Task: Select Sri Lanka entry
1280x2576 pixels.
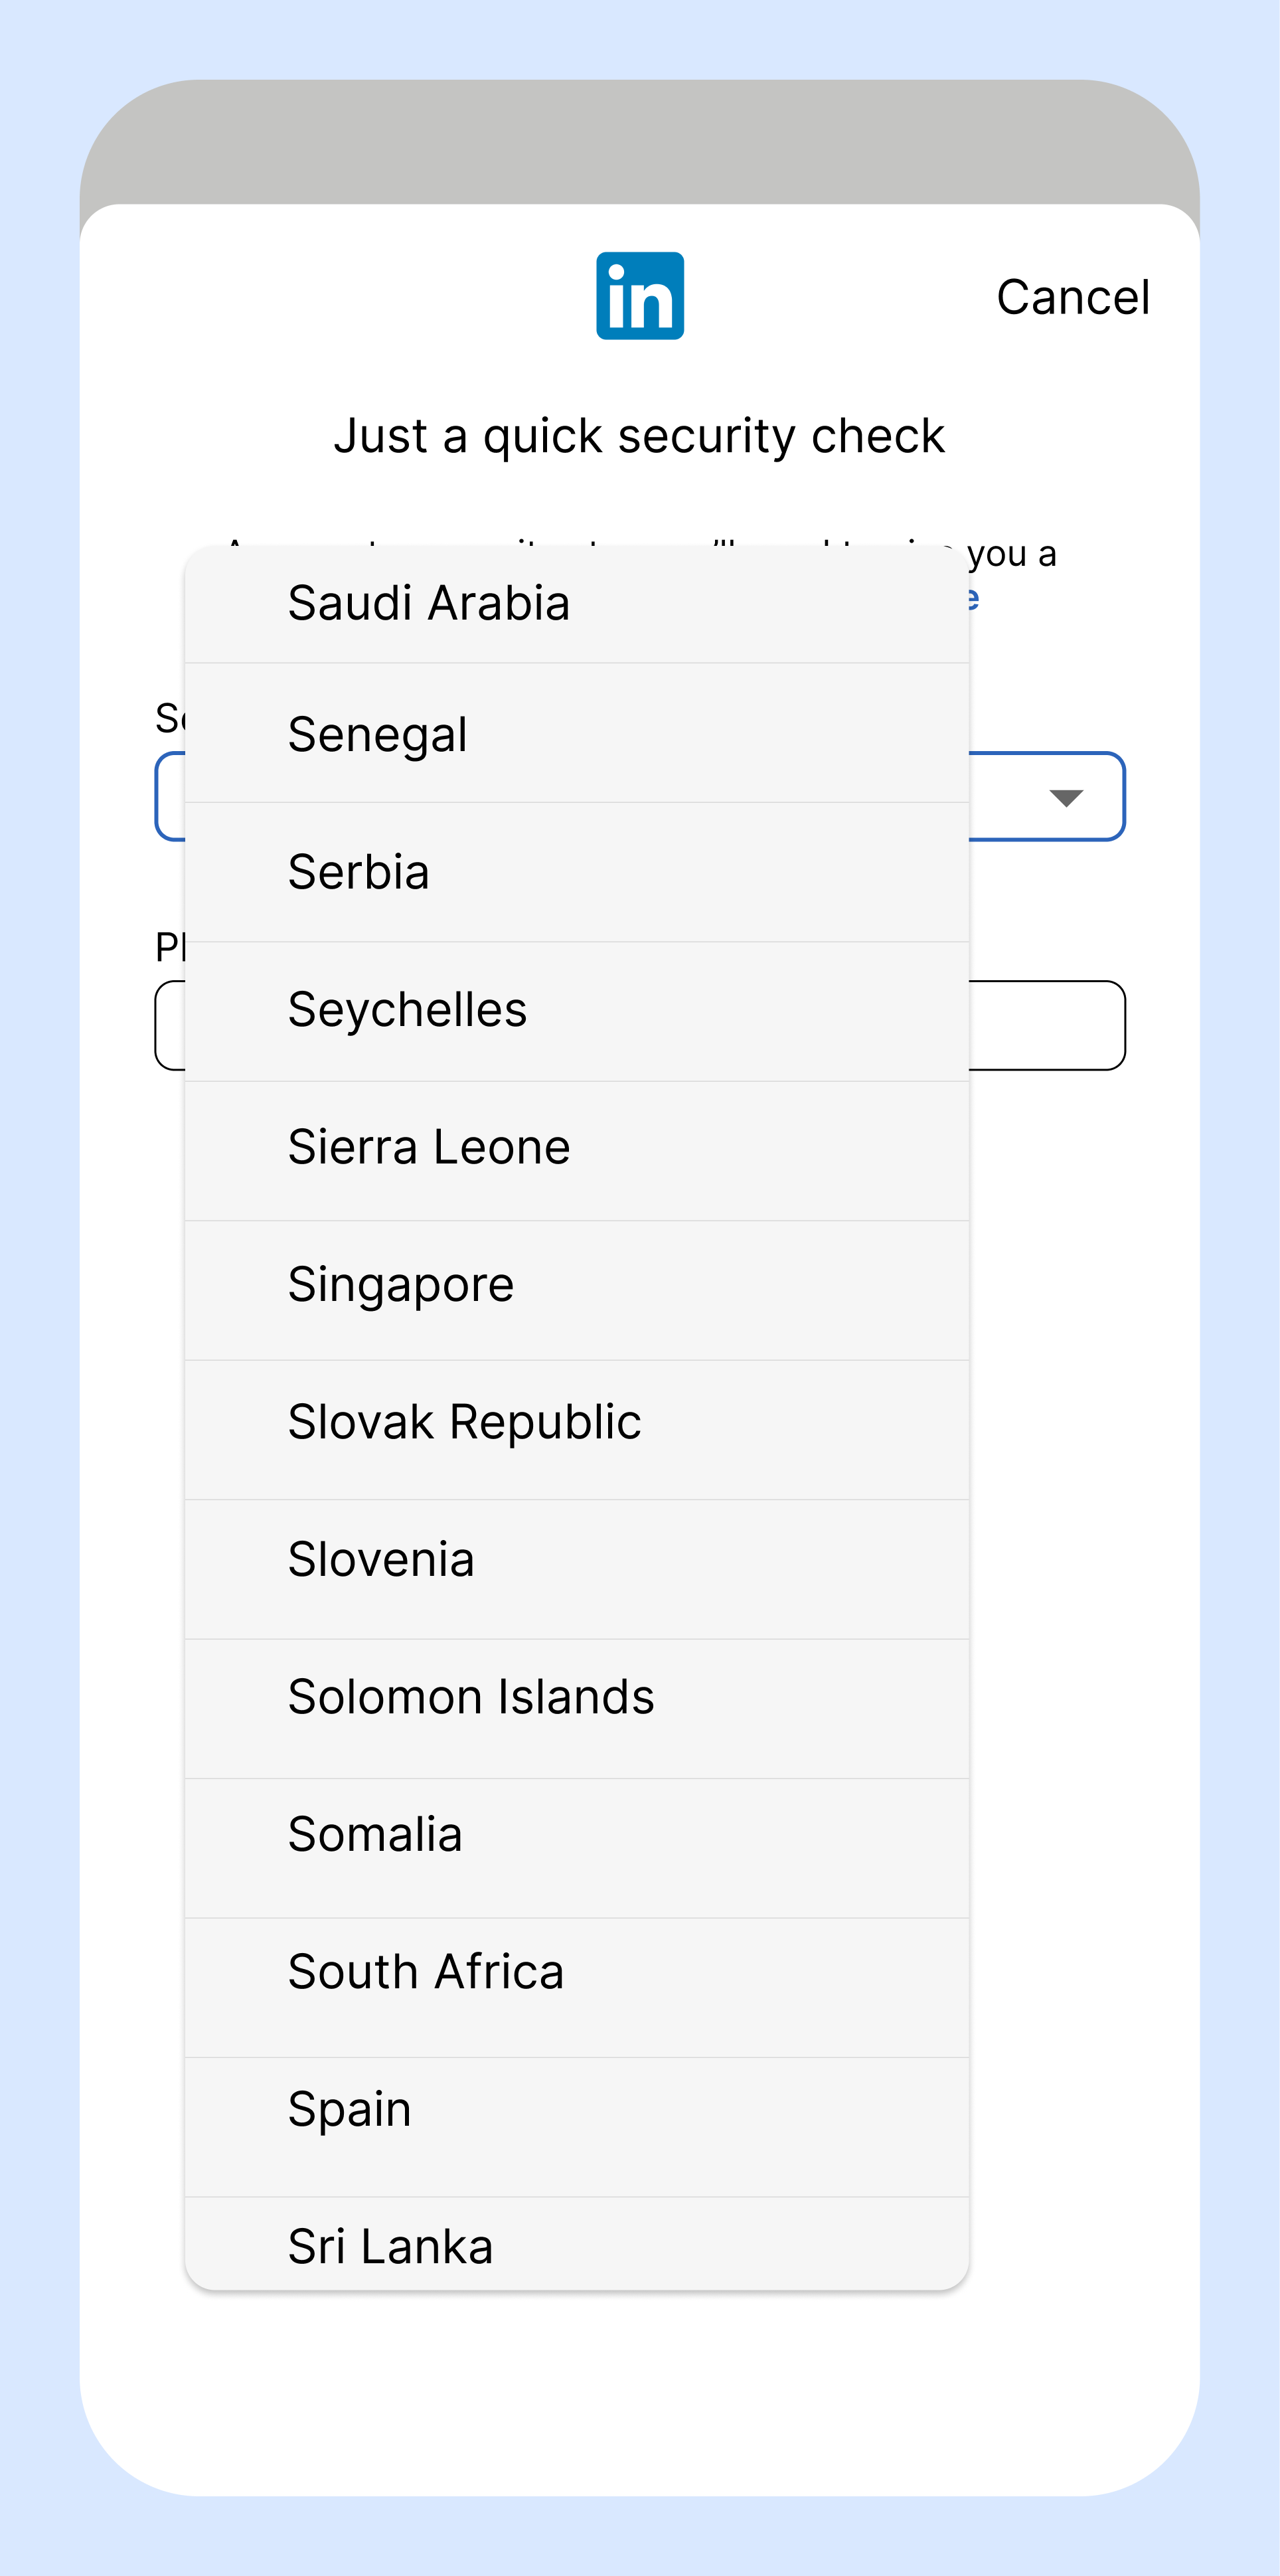Action: click(577, 2244)
